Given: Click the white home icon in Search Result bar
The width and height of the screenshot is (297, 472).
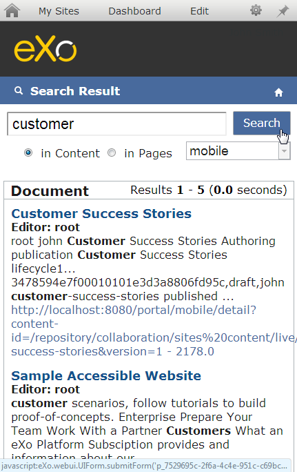Looking at the screenshot, I should (278, 92).
